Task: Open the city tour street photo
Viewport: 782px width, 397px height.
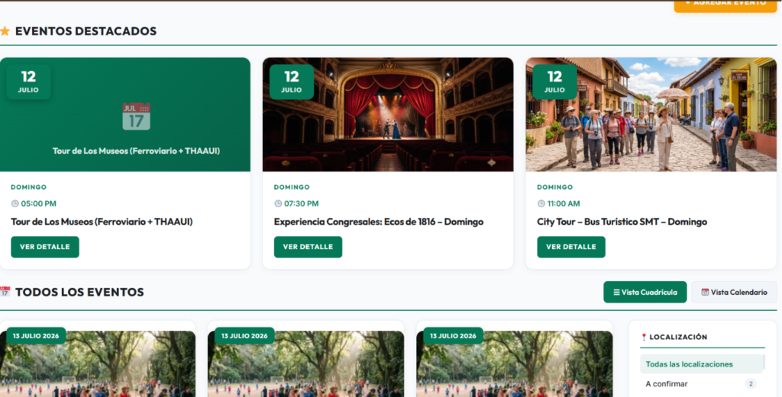Action: point(651,114)
